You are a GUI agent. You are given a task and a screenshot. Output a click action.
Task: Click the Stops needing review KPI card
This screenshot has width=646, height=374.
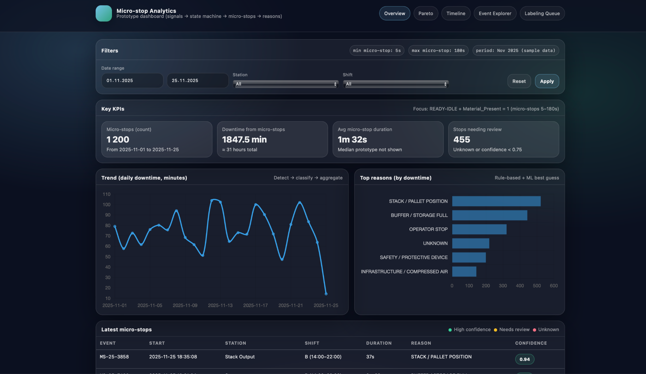(x=503, y=139)
